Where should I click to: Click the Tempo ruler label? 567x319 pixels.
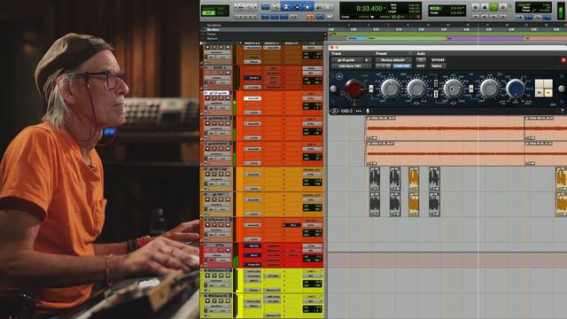[212, 34]
